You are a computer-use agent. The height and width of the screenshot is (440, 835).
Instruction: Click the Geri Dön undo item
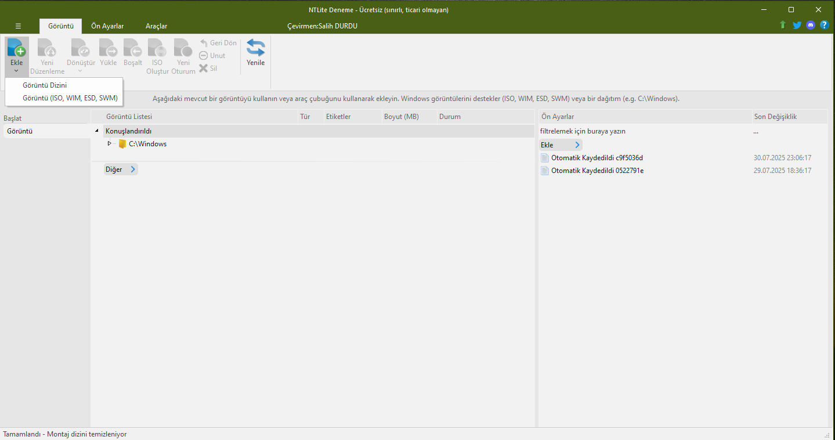coord(218,43)
